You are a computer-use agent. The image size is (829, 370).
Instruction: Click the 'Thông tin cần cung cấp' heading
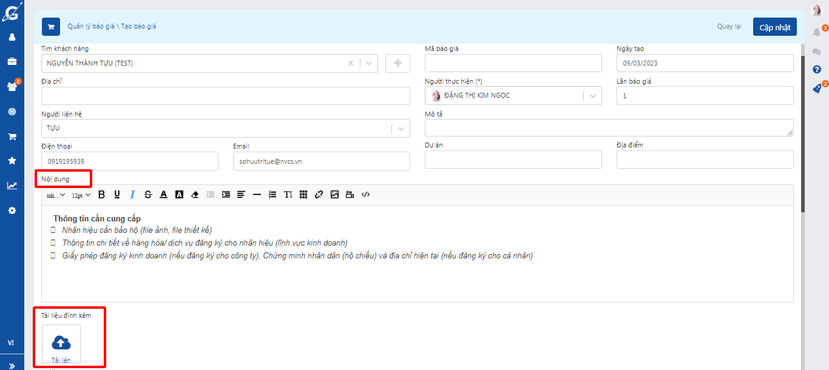click(x=97, y=218)
